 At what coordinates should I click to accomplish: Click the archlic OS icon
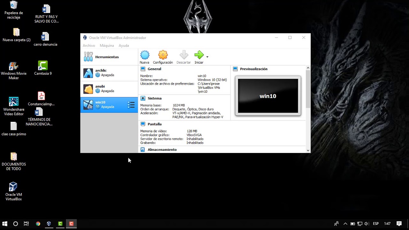[x=88, y=73]
